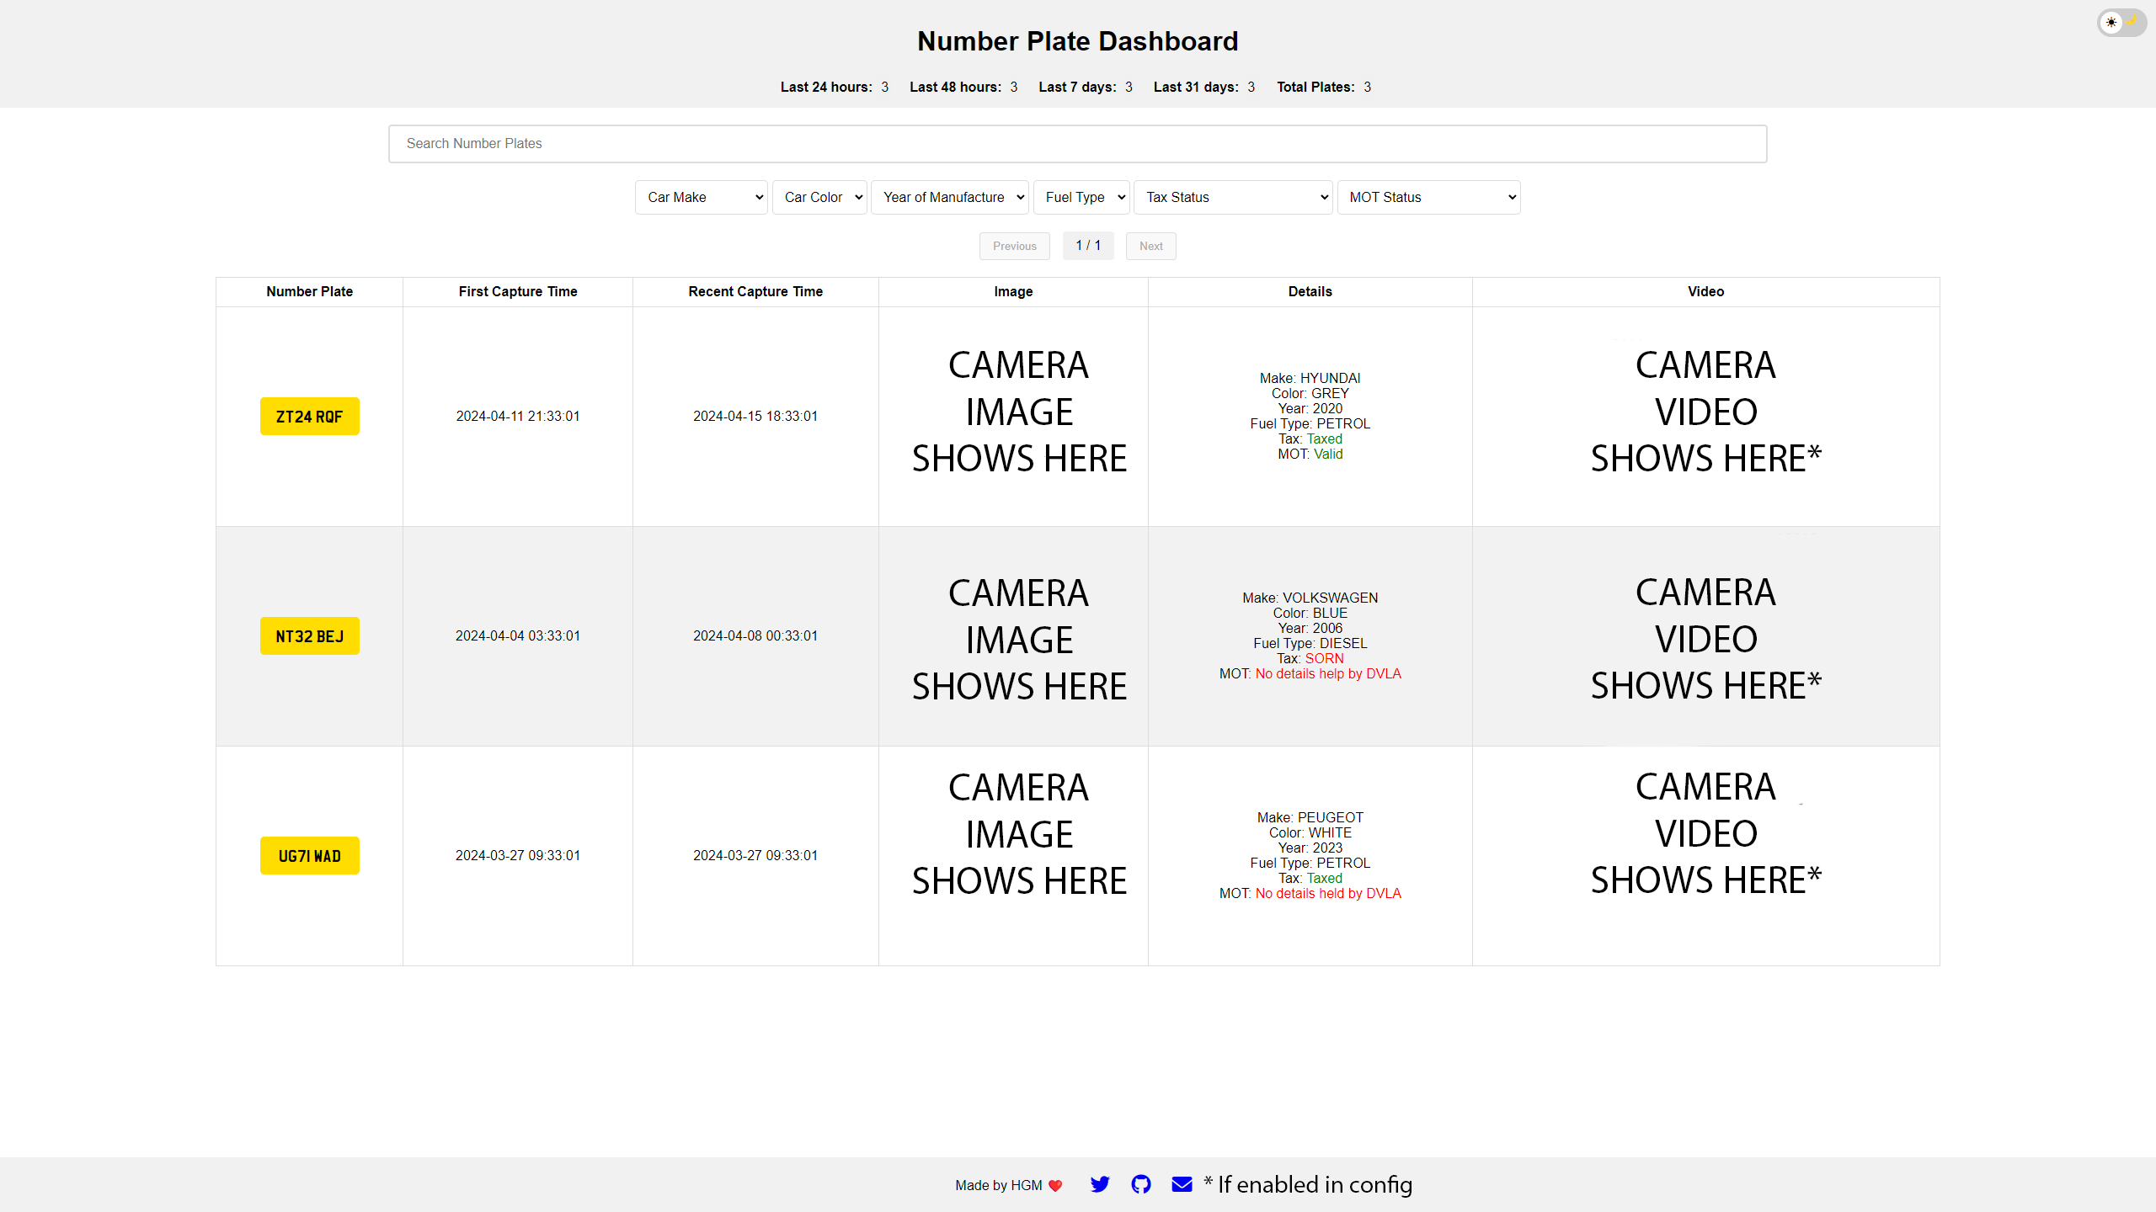Expand the MOT Status dropdown
This screenshot has height=1212, width=2156.
tap(1428, 197)
